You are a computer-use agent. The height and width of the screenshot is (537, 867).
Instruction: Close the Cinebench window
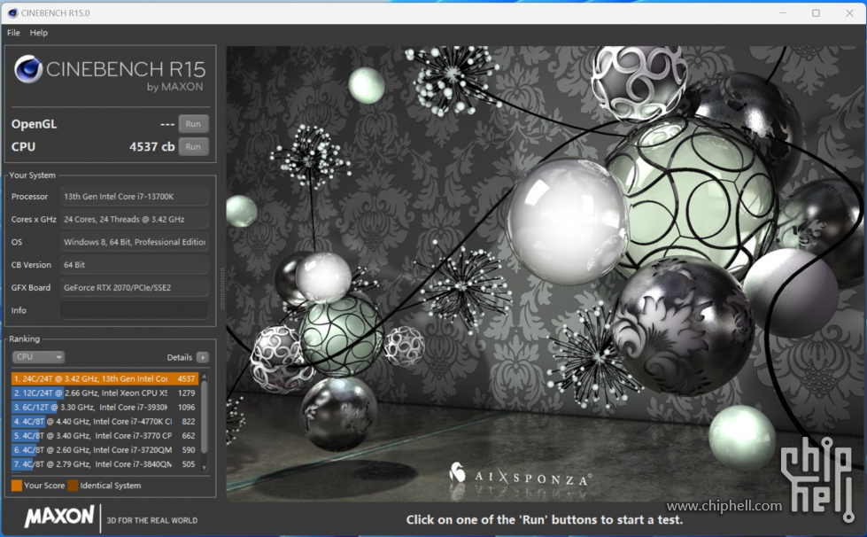850,12
